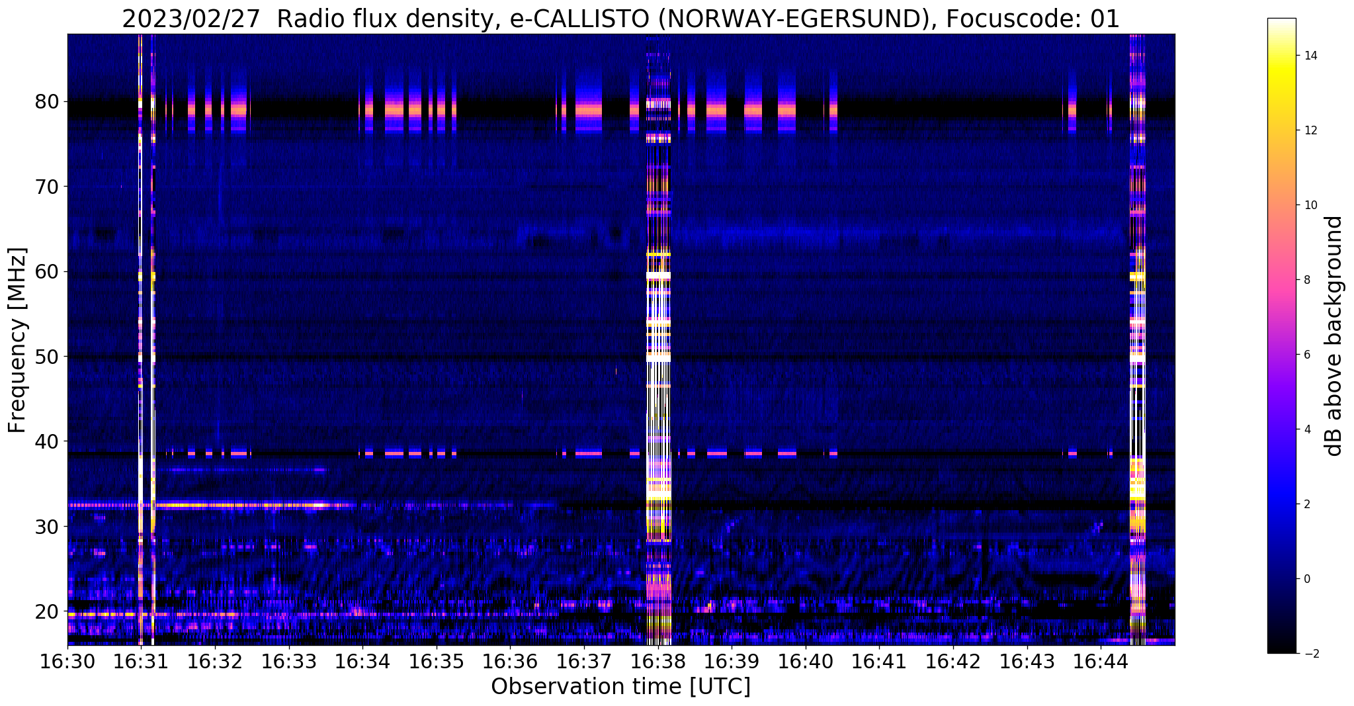Click the colorbar tick value 14
The height and width of the screenshot is (706, 1354).
1310,56
